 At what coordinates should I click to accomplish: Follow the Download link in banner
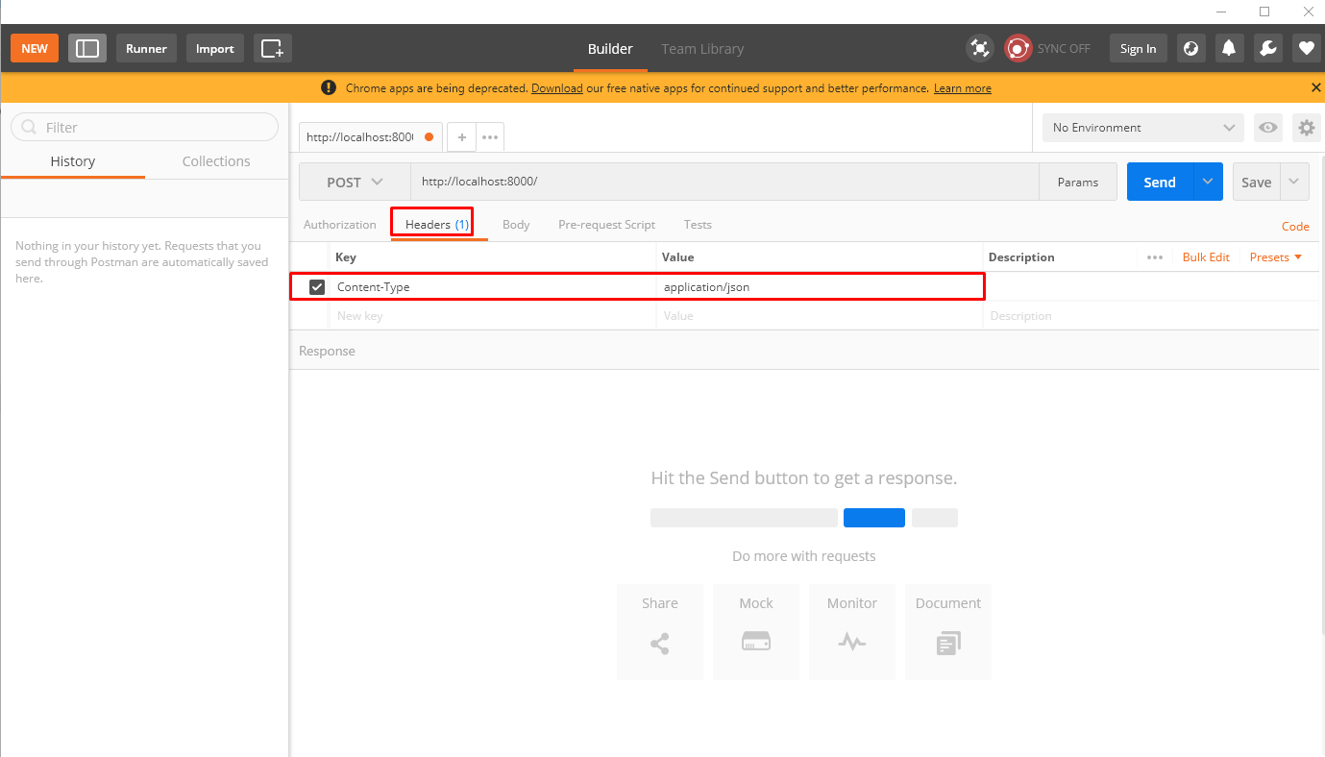[x=557, y=88]
